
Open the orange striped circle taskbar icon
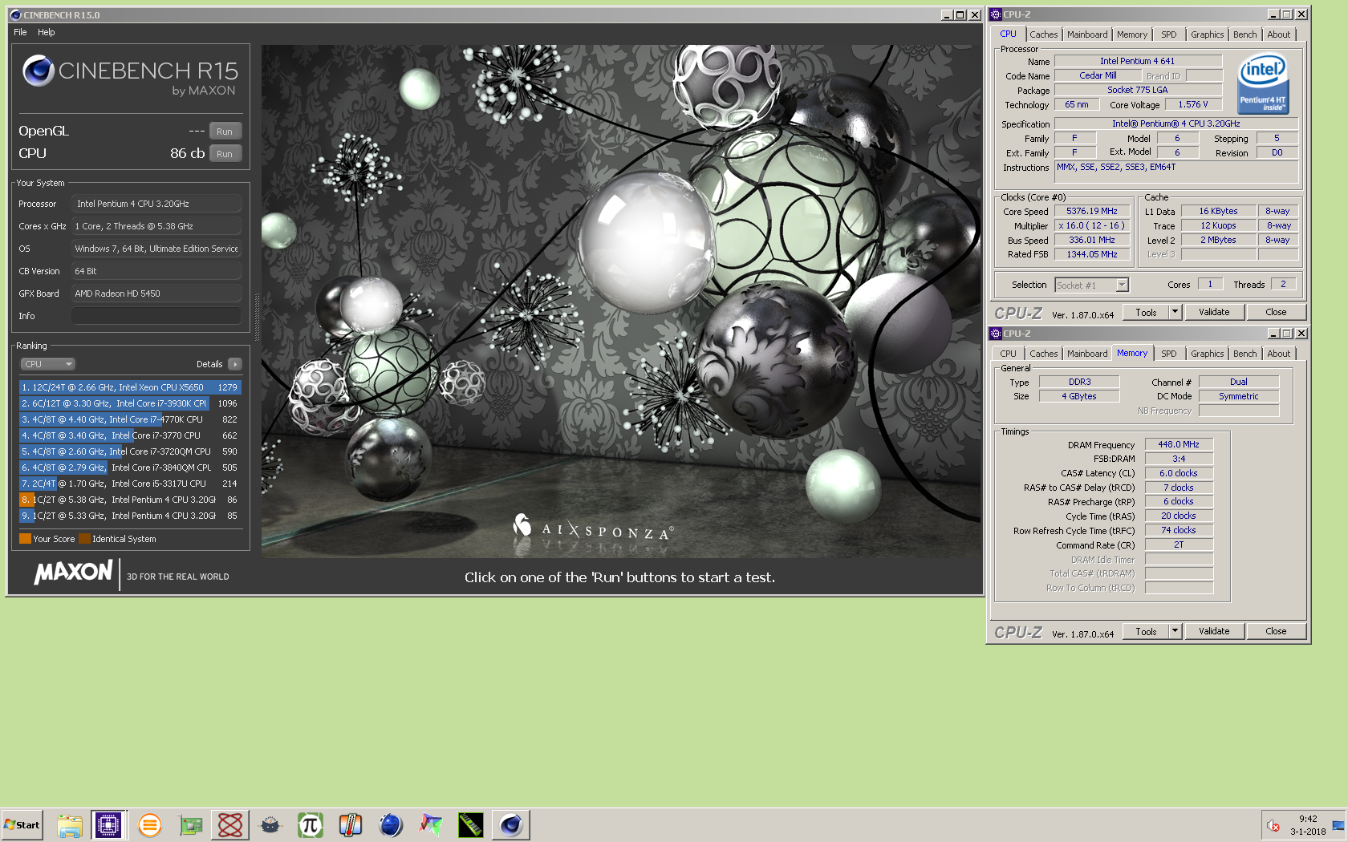pos(149,824)
